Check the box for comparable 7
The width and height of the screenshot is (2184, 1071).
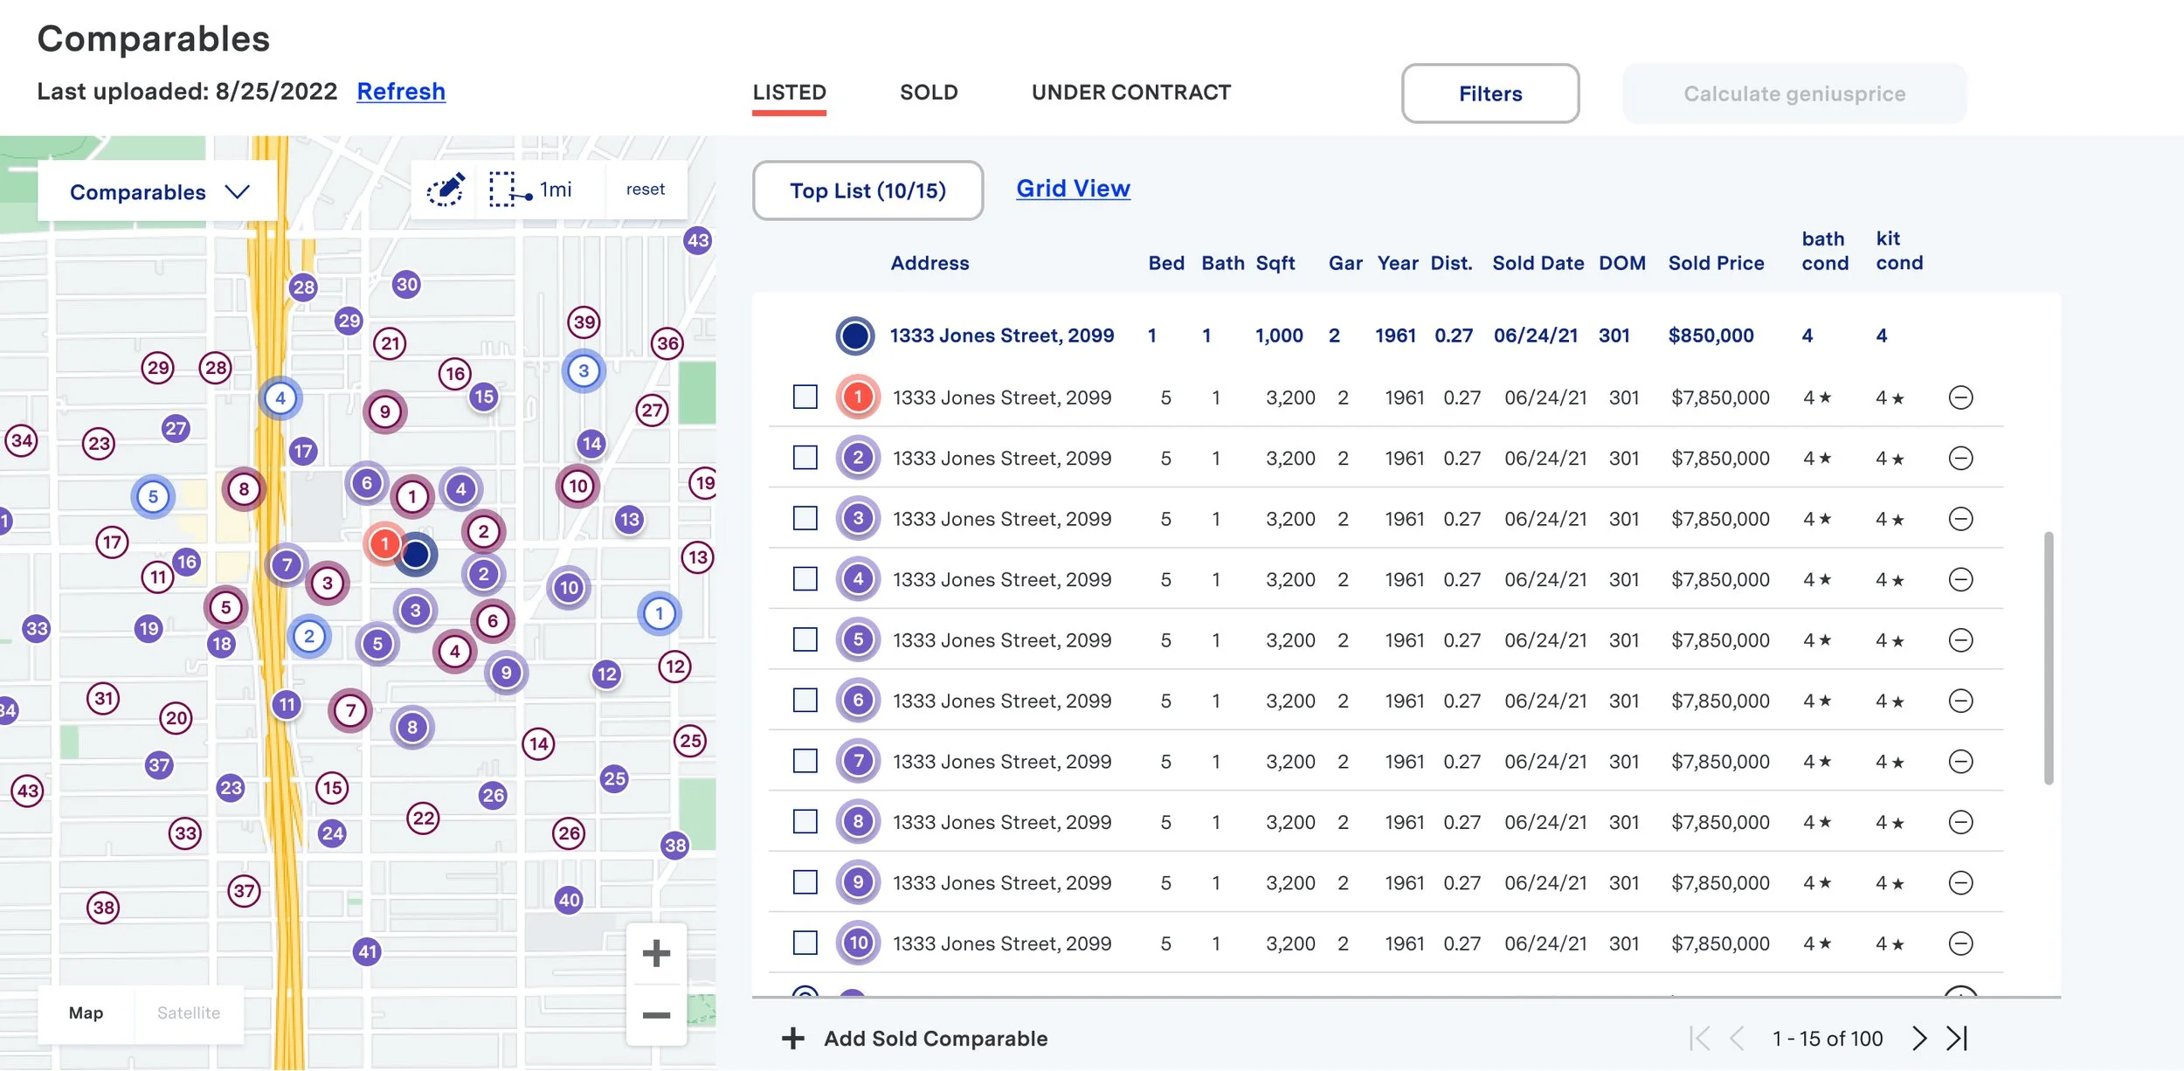[x=805, y=761]
